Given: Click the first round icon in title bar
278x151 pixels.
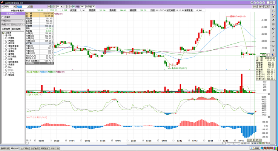Looking at the screenshot, I should click(252, 3).
